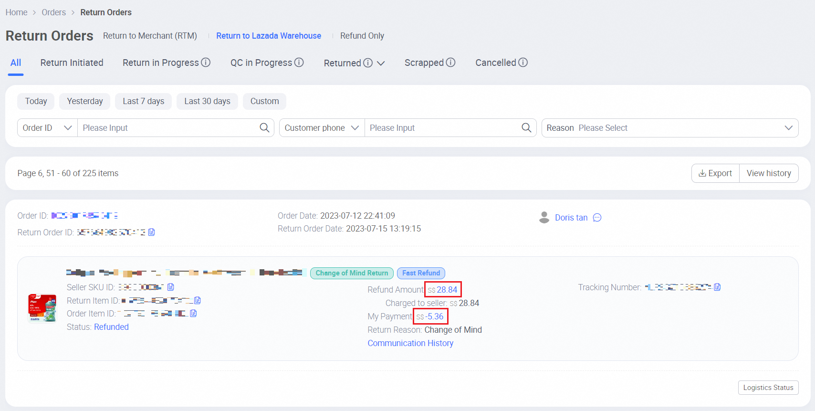Image resolution: width=815 pixels, height=411 pixels.
Task: Open the Customer phone dropdown
Action: (322, 128)
